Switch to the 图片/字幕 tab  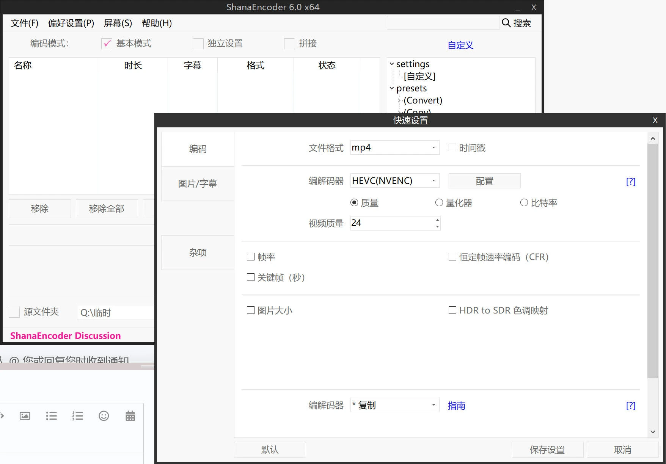point(198,184)
